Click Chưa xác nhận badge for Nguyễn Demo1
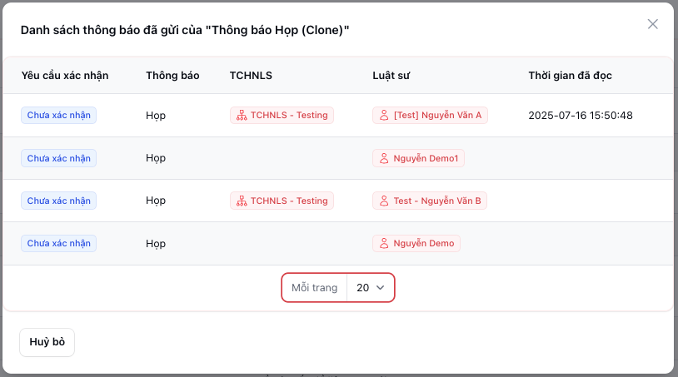 [x=58, y=158]
